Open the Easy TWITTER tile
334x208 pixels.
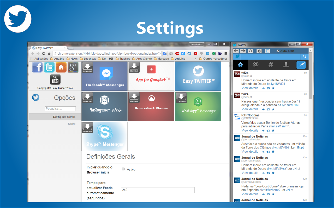(x=198, y=76)
